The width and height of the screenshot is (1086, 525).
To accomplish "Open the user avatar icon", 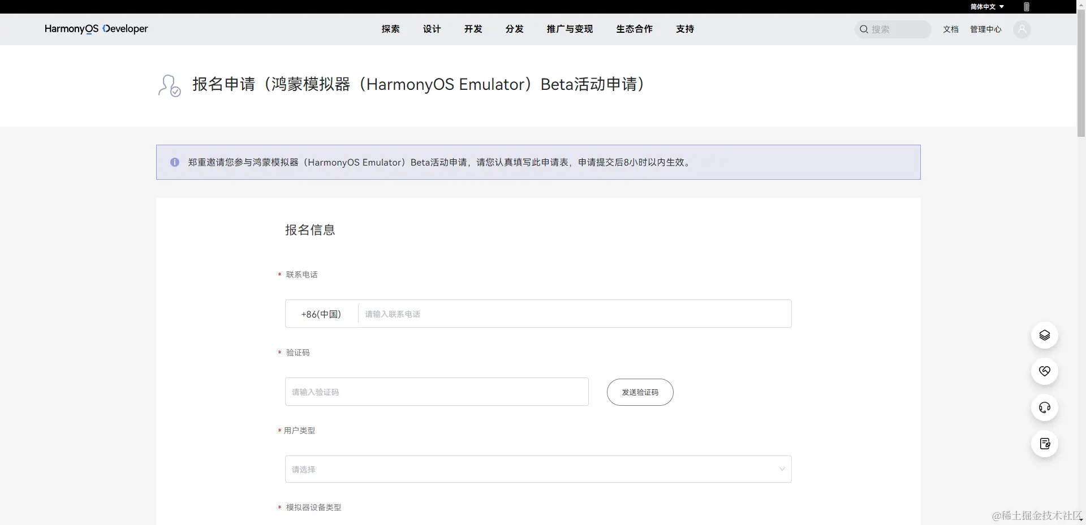I will tap(1022, 29).
